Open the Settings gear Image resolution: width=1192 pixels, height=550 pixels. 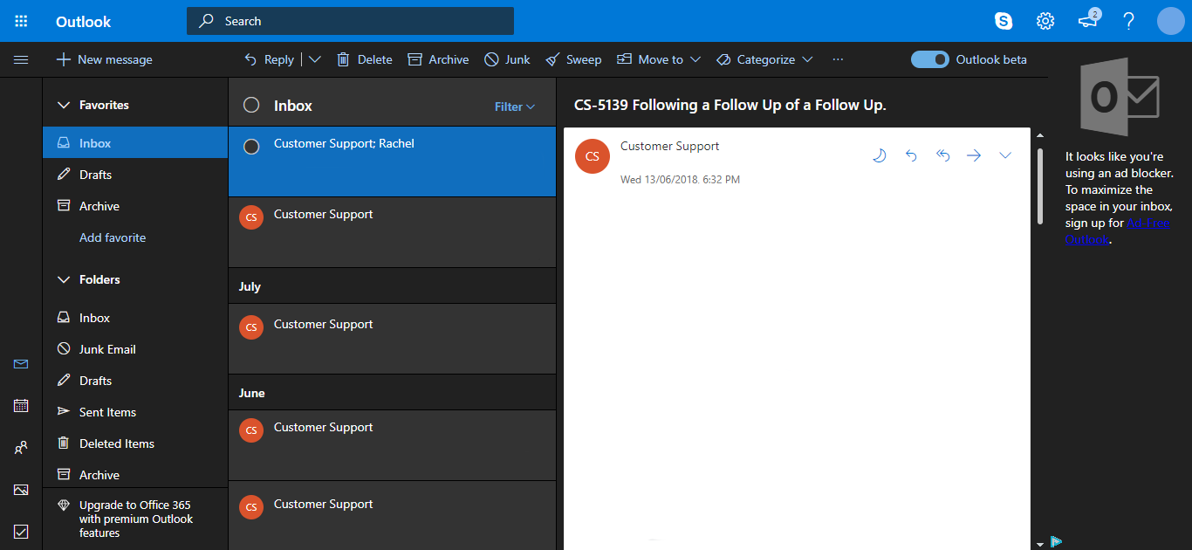click(1045, 21)
